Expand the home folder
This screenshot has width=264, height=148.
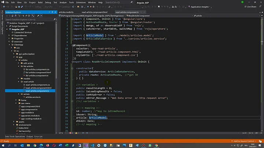[16, 100]
